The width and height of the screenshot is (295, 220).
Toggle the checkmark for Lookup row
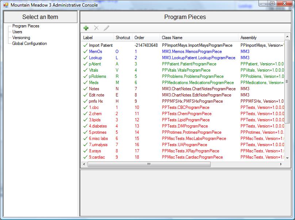(x=85, y=58)
